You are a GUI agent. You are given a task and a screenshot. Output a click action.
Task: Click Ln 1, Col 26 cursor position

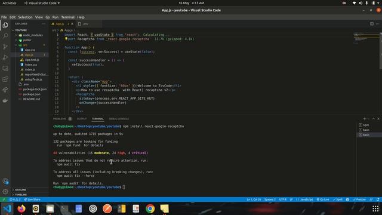(254, 199)
